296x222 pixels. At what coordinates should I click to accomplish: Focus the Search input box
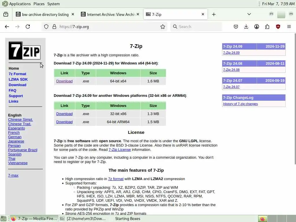tap(196, 27)
